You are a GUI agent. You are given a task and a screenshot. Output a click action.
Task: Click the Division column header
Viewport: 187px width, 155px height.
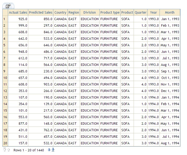[89, 12]
